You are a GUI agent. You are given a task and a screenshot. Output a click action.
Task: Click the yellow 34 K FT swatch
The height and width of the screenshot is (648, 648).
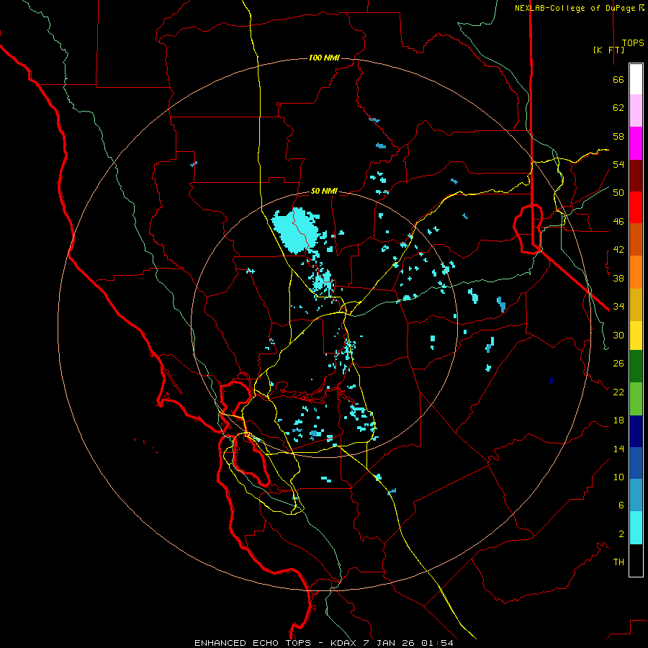[x=636, y=336]
